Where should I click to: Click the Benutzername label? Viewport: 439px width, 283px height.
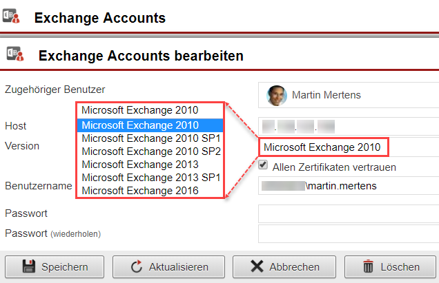[x=39, y=186]
